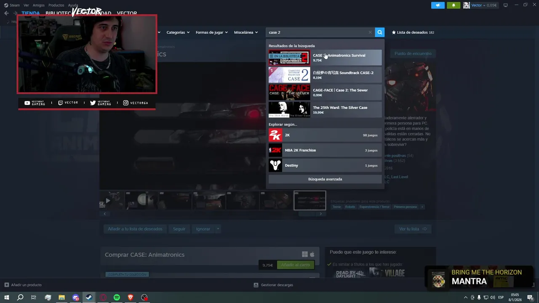Open Lista de deseados wishlist
Viewport: 539px width, 303px height.
pyautogui.click(x=413, y=32)
